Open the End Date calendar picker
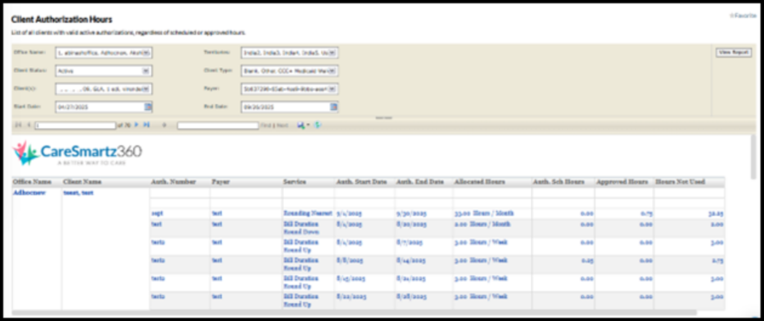Screen dimensions: 764x321 click(x=332, y=107)
